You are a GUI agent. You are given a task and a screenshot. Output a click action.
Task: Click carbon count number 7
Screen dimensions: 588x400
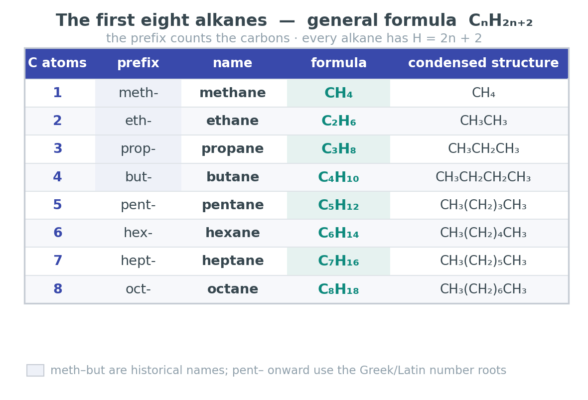tap(57, 261)
